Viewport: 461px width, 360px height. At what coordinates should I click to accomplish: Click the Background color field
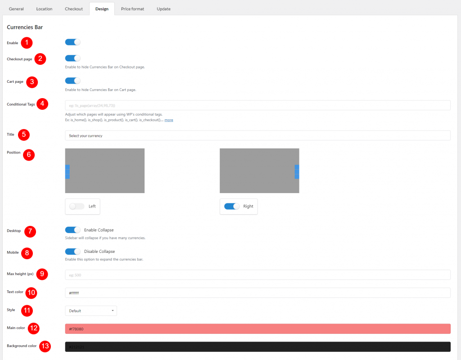point(258,347)
